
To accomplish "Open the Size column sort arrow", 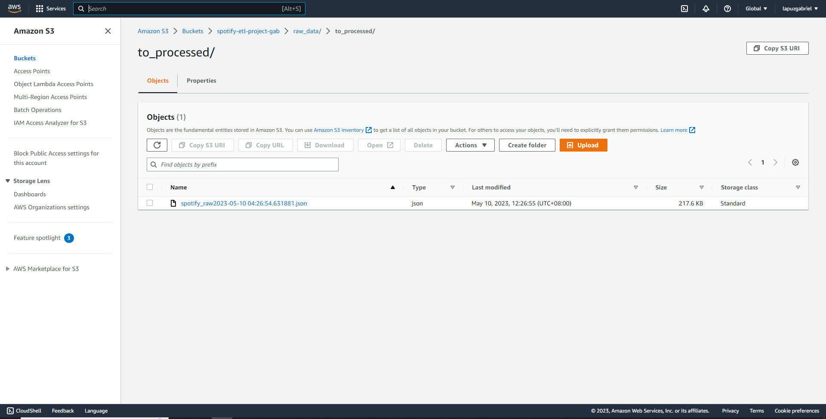I will pyautogui.click(x=702, y=187).
